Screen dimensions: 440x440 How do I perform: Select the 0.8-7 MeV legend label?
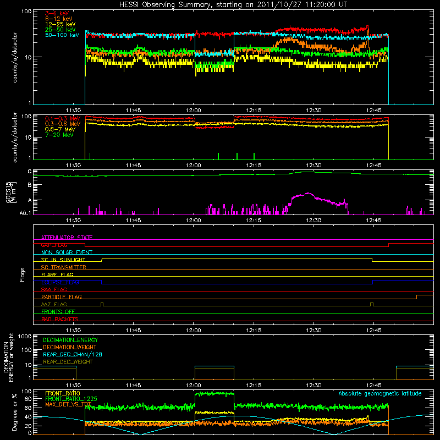[x=60, y=129]
